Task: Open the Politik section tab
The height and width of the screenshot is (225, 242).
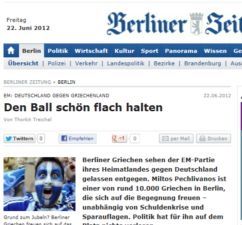Action: point(58,51)
